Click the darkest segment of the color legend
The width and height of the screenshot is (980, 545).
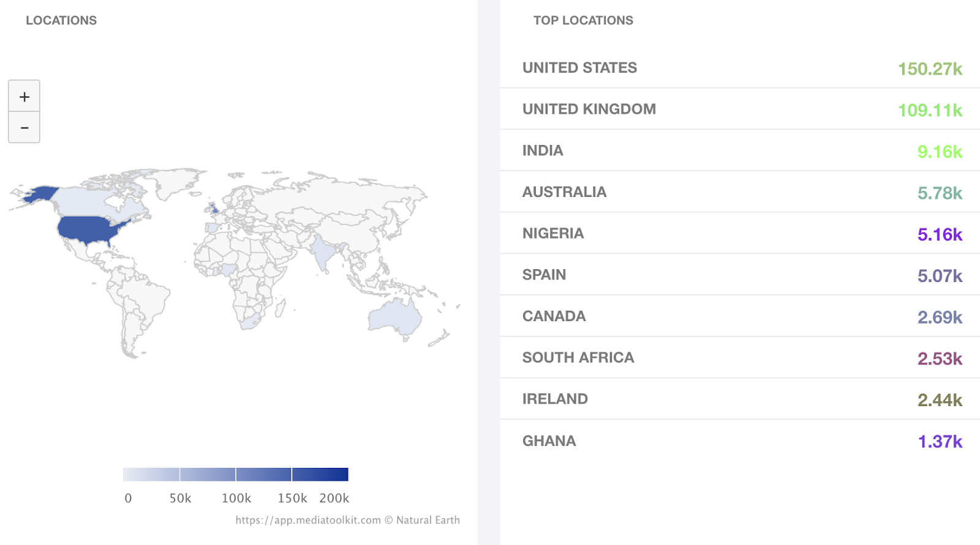tap(320, 474)
